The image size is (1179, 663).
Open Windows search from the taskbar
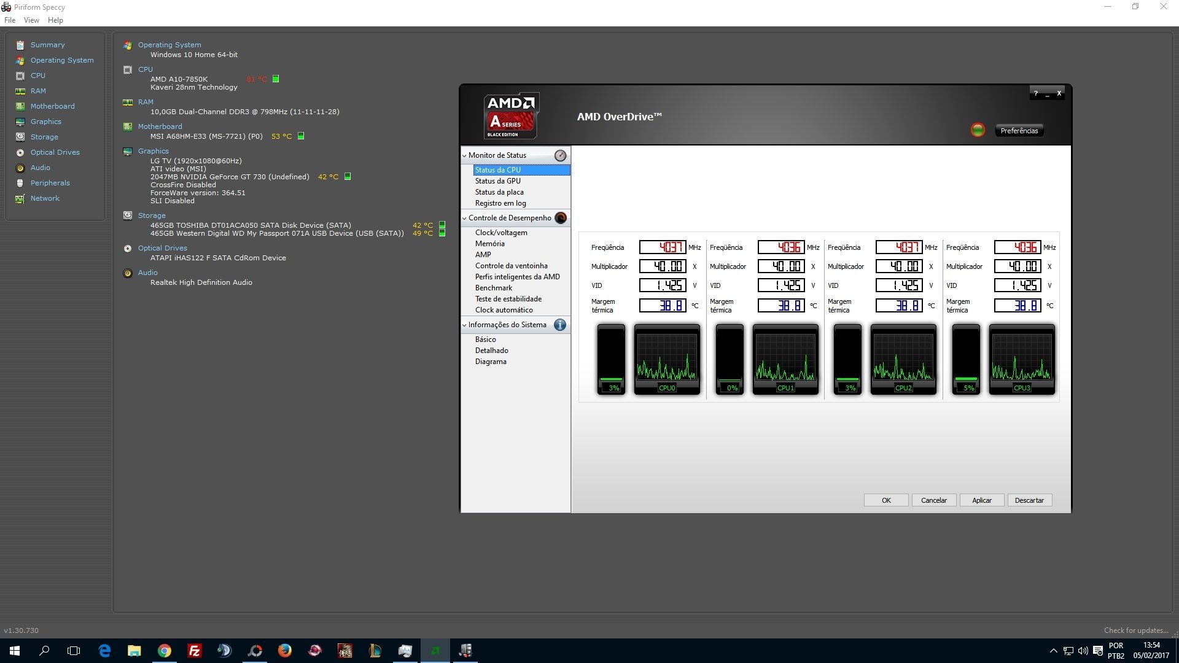point(44,651)
